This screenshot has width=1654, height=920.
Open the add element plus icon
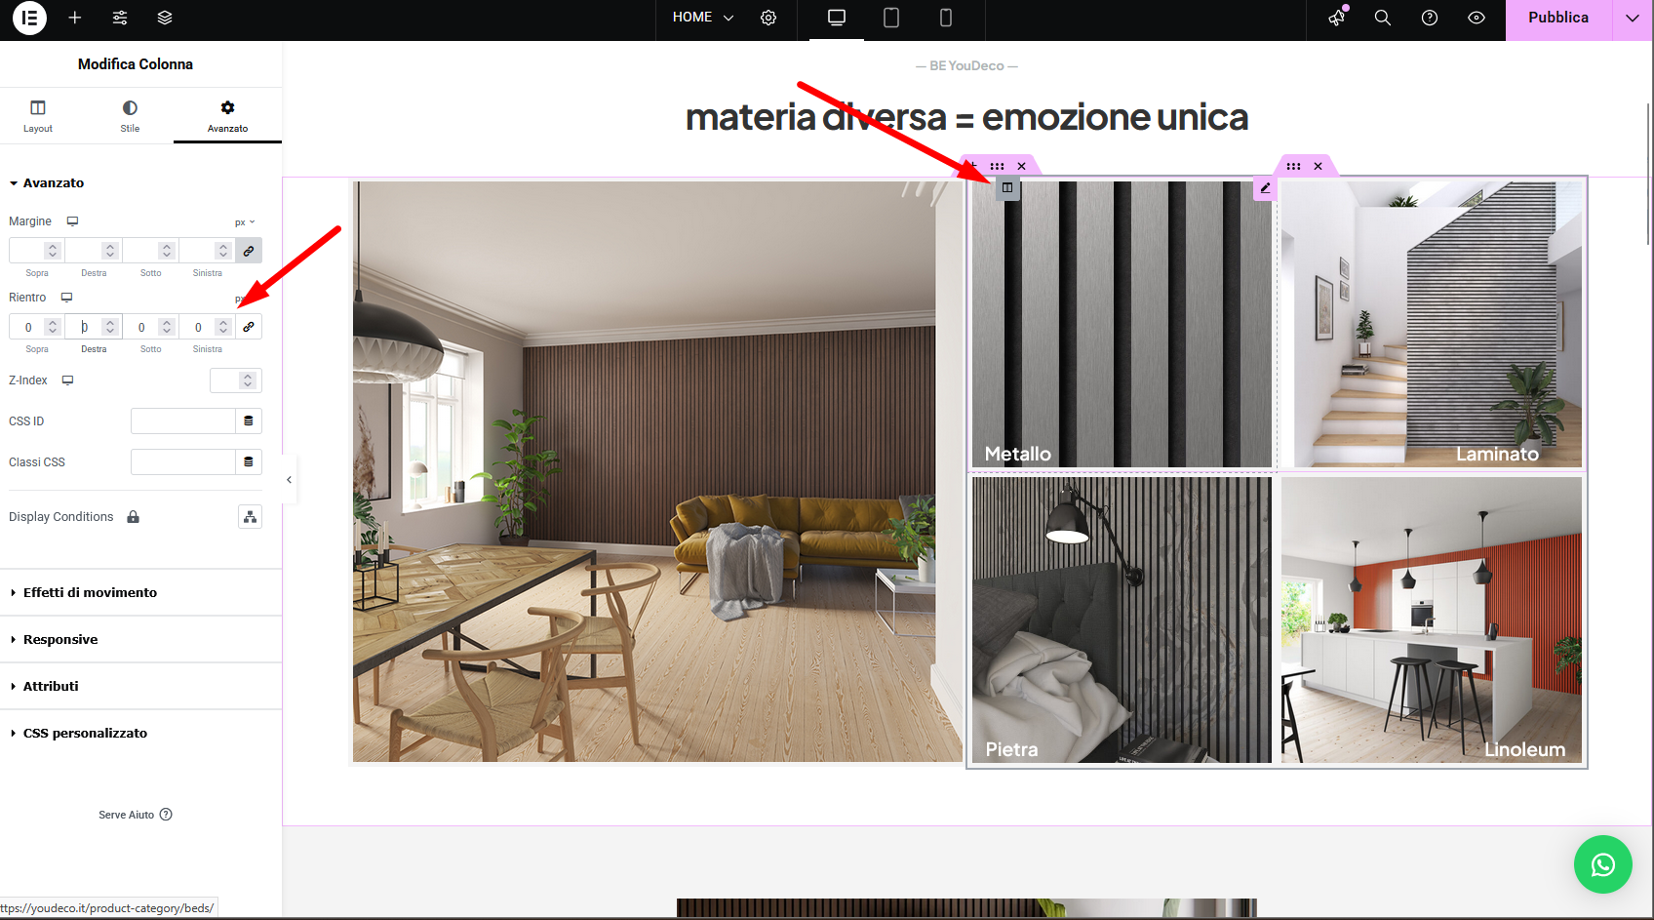(74, 18)
